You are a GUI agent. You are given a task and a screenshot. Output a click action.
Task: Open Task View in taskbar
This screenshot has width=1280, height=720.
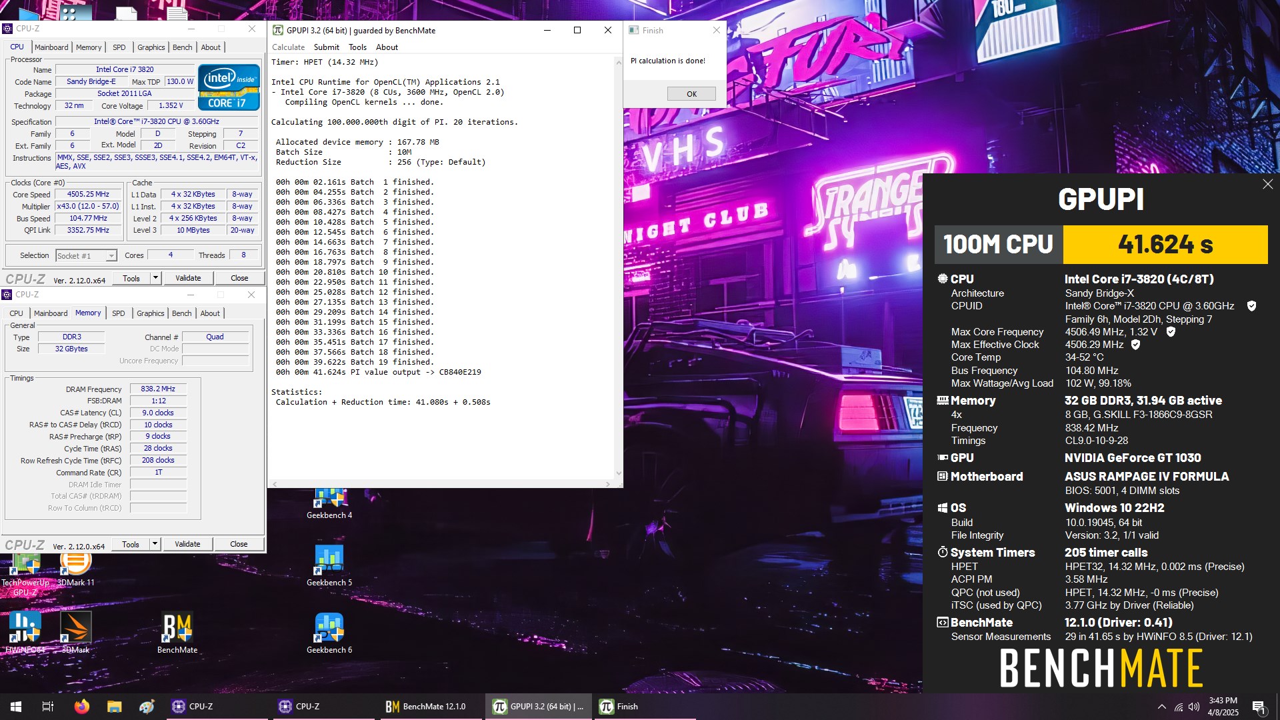(x=48, y=707)
